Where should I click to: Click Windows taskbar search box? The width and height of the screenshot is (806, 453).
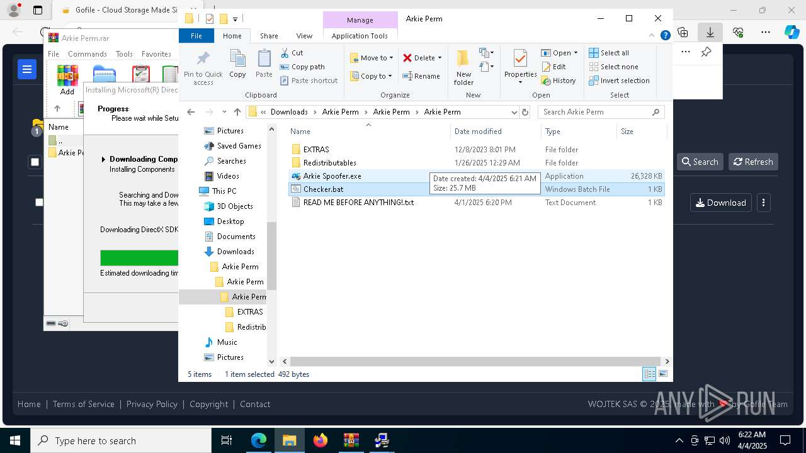coord(121,440)
